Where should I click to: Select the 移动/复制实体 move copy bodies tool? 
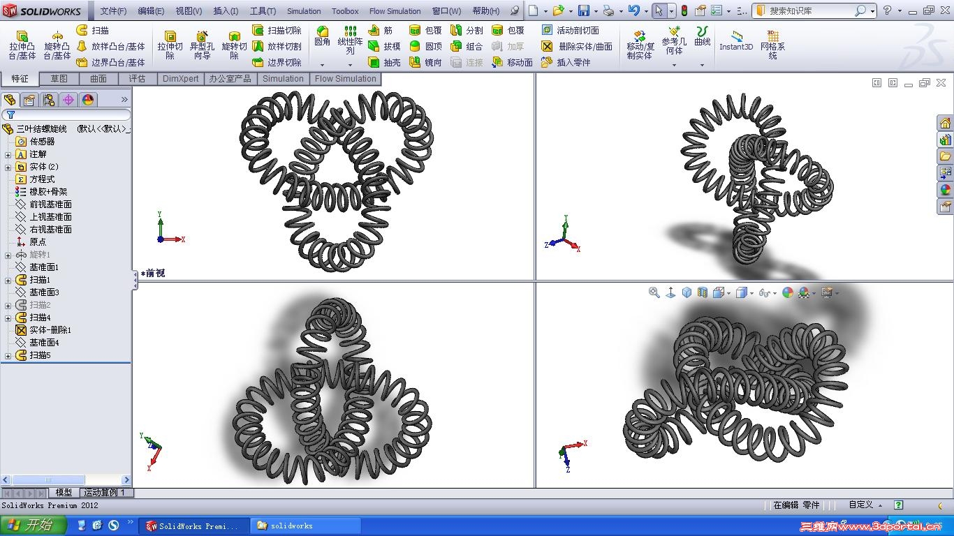(640, 43)
